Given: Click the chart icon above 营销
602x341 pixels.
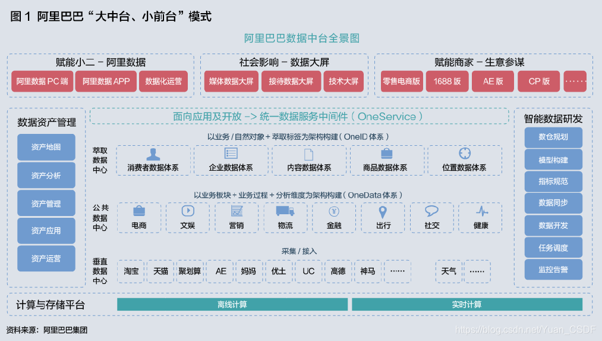Looking at the screenshot, I should click(237, 211).
